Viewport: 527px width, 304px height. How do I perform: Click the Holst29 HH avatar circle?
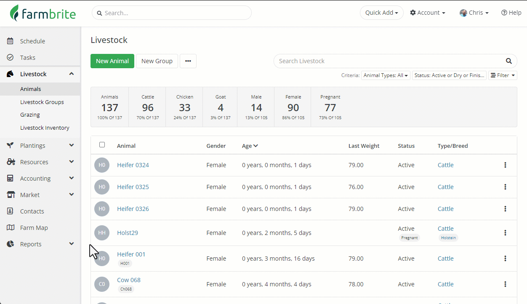click(x=102, y=233)
